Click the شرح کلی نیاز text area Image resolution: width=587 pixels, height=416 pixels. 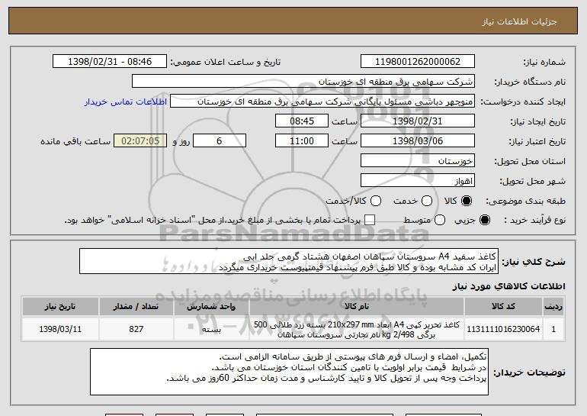tap(289, 261)
